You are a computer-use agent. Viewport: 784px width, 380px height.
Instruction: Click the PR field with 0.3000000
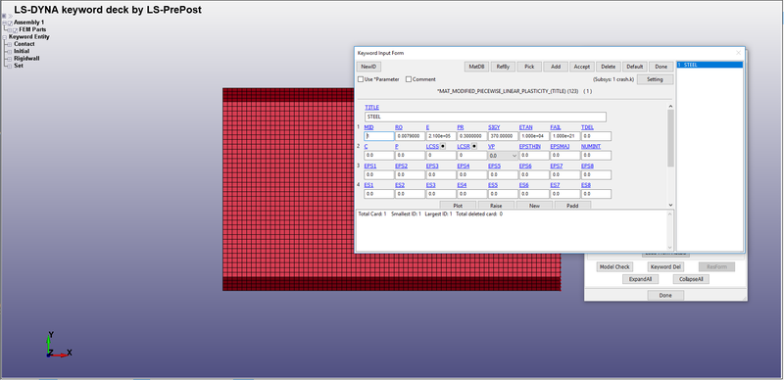472,136
